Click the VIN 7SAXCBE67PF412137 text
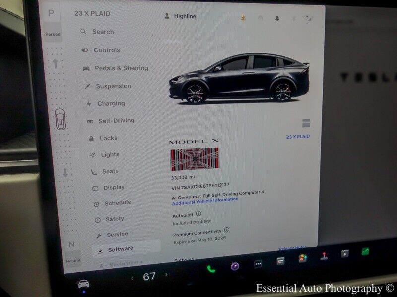The image size is (397, 297). pyautogui.click(x=200, y=186)
